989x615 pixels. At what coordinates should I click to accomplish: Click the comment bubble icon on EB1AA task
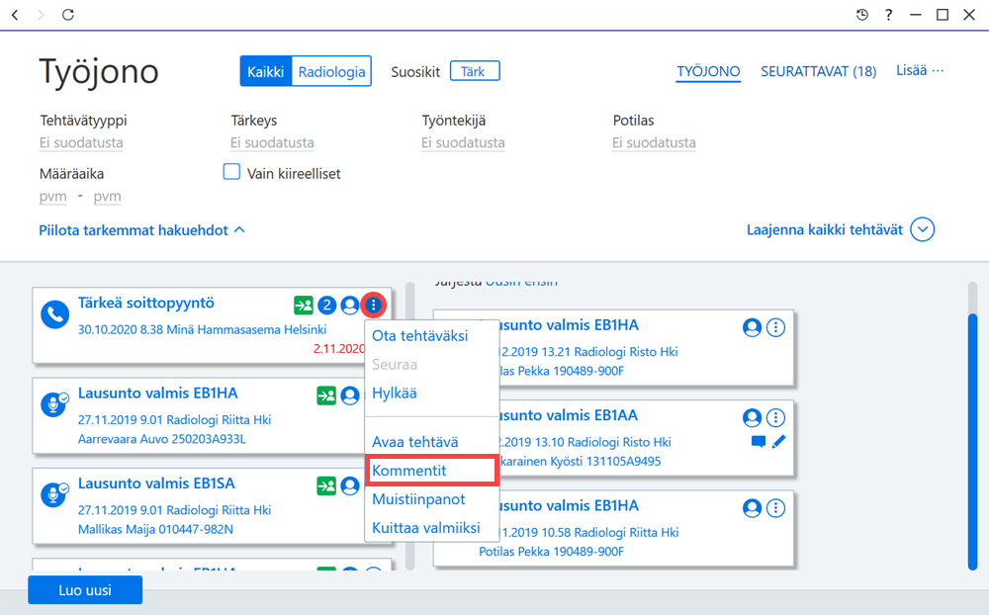[759, 442]
